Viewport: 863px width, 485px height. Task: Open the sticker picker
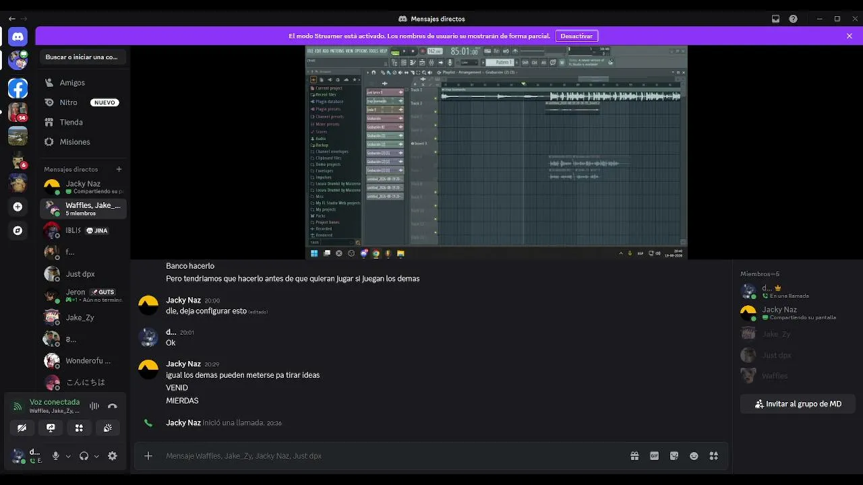point(674,456)
